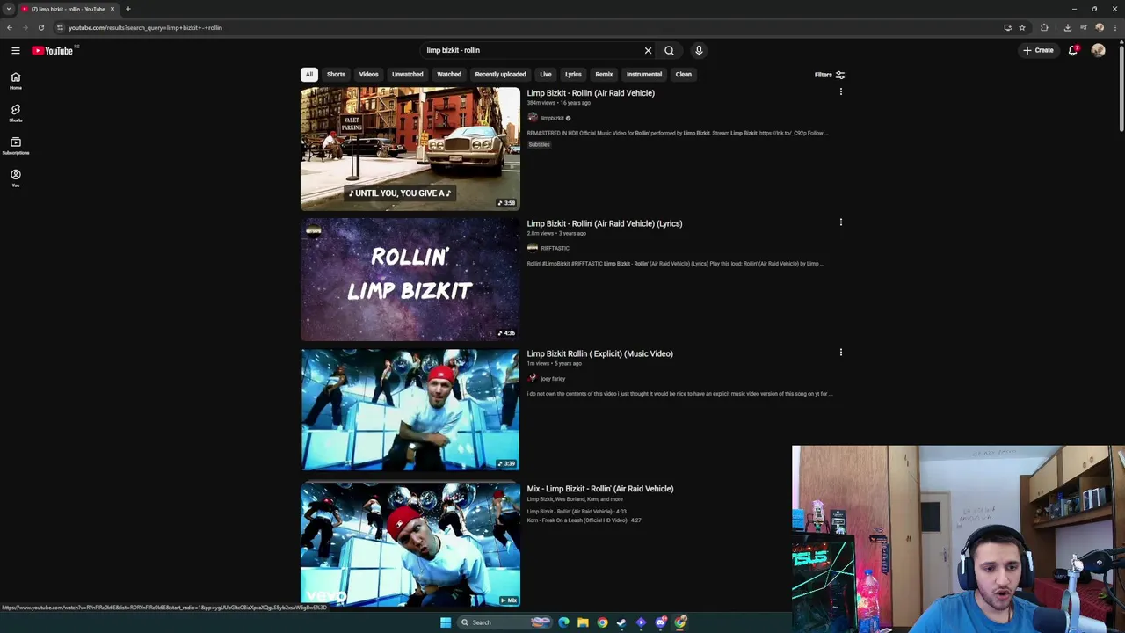Viewport: 1125px width, 633px height.
Task: Open the YouTube guide hamburger menu
Action: point(15,50)
